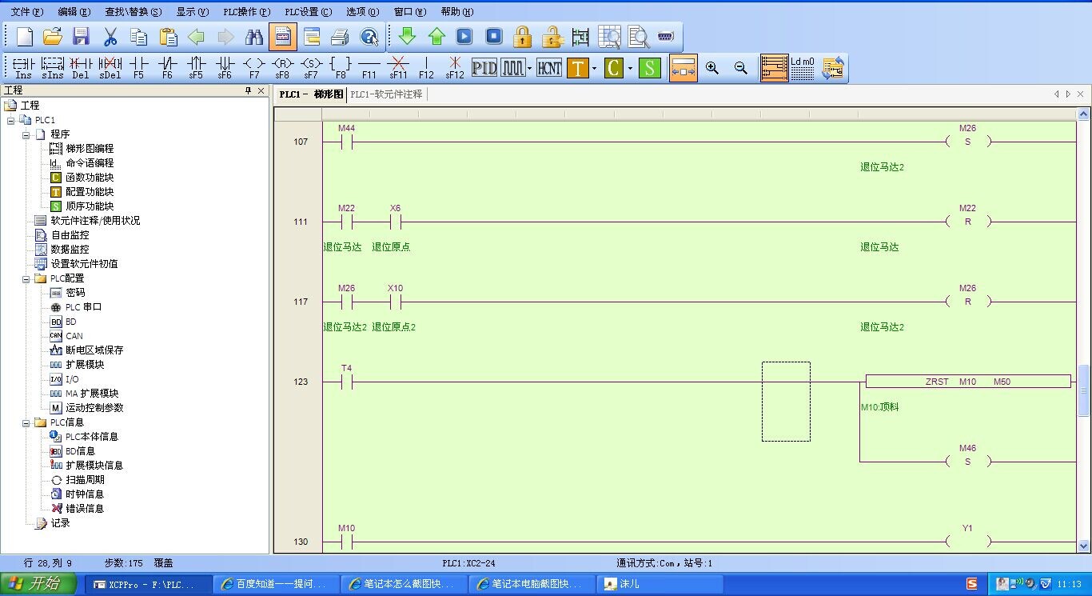Toggle the Ld m0 instruction list view

pyautogui.click(x=803, y=68)
